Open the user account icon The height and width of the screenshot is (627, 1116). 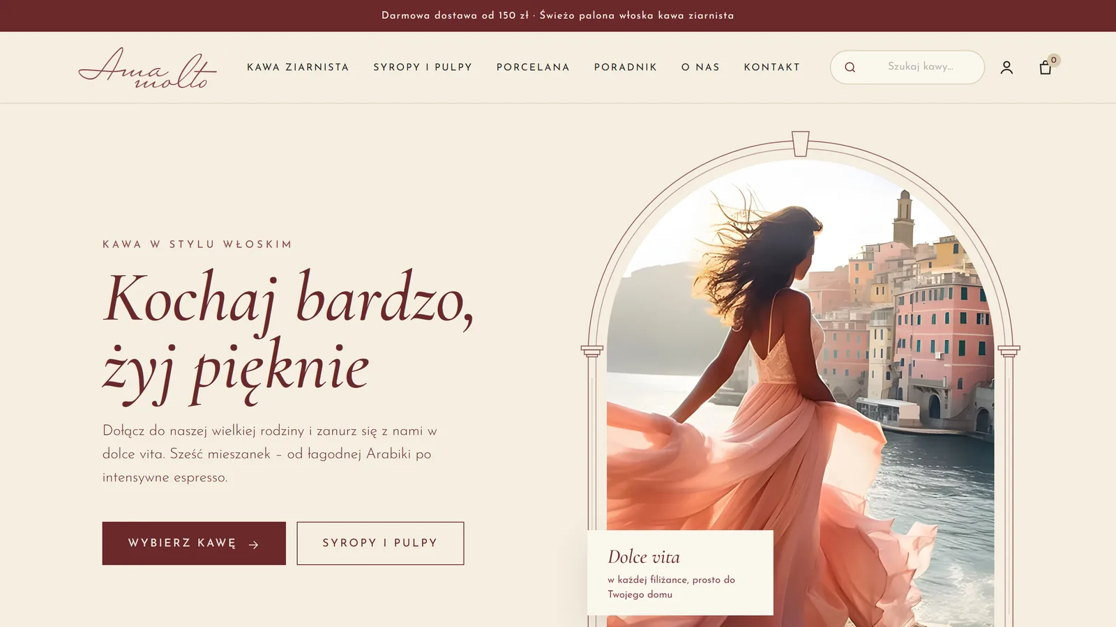coord(1006,68)
